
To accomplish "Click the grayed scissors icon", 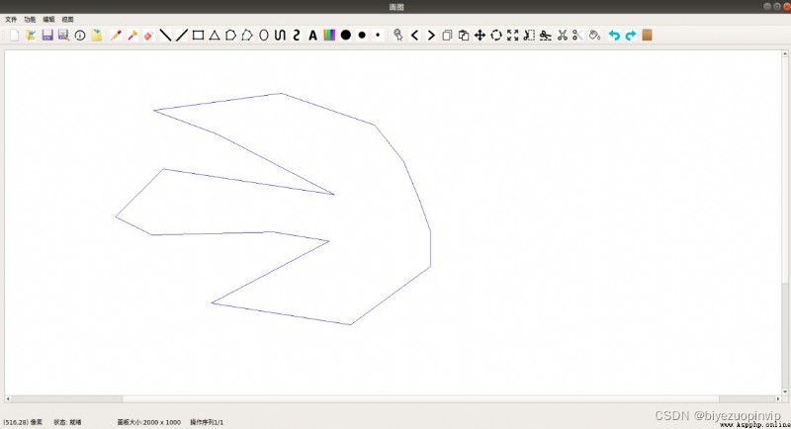I will [577, 36].
